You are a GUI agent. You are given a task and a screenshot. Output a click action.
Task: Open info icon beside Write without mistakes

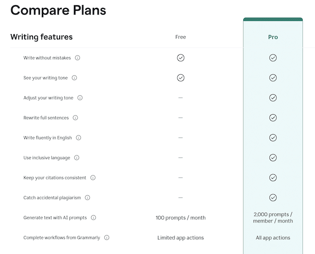click(x=78, y=58)
